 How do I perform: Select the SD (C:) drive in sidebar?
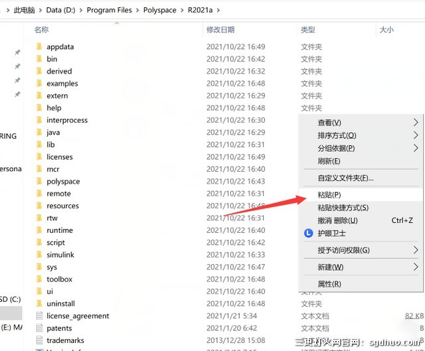click(11, 299)
